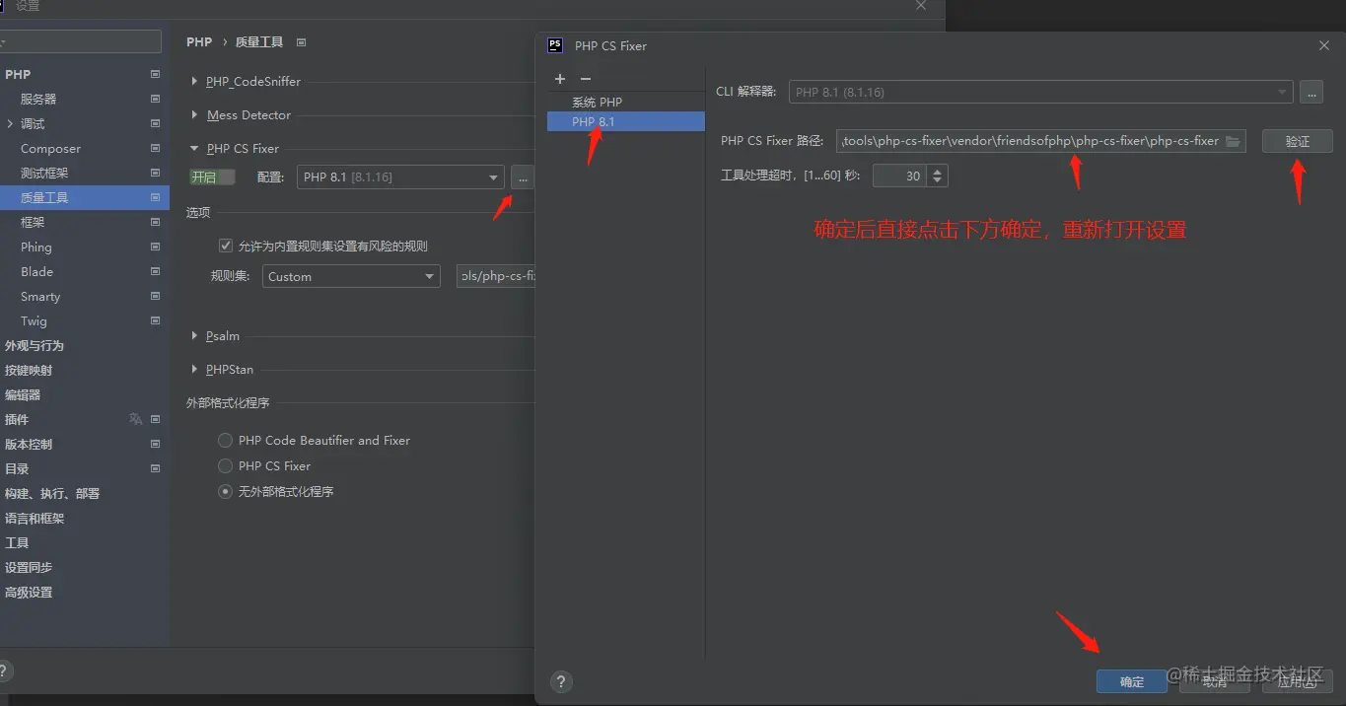Click the project-level icon beside the PHP node
Image resolution: width=1346 pixels, height=706 pixels.
pos(155,74)
